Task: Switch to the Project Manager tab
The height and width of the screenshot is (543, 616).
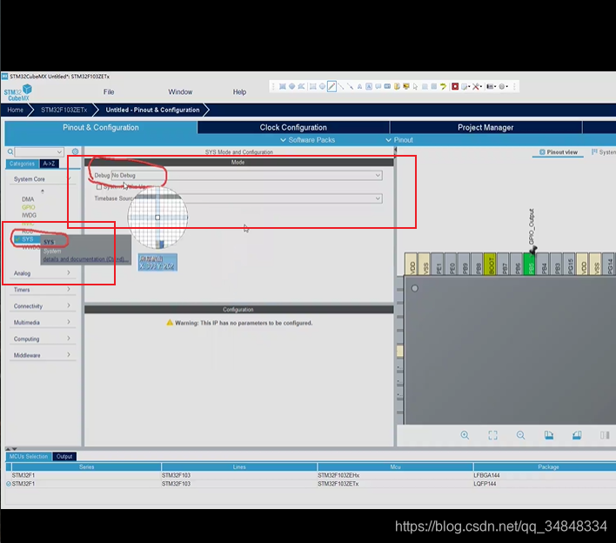Action: tap(485, 127)
